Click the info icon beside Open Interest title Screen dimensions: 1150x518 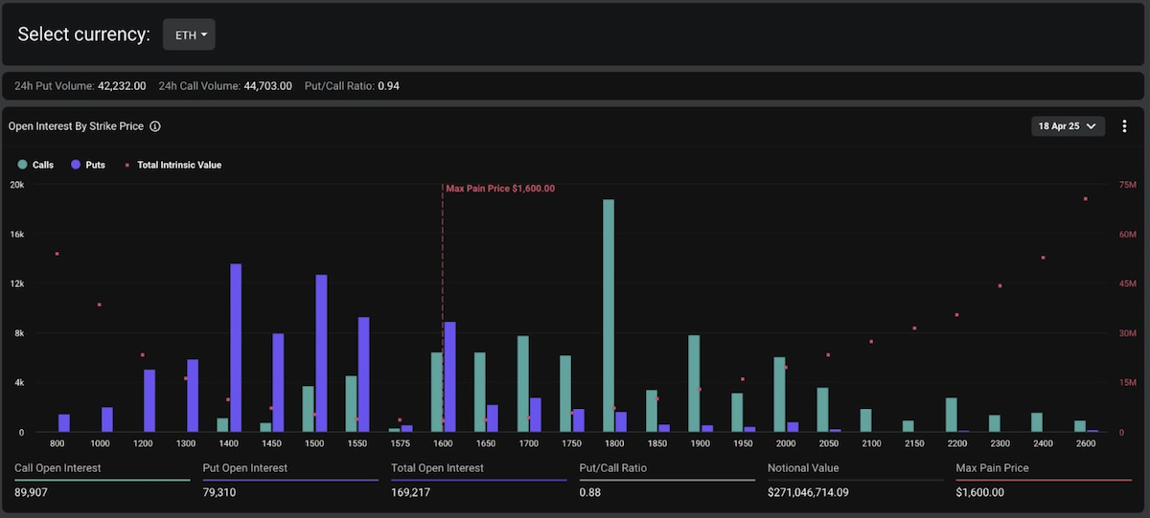(x=155, y=126)
